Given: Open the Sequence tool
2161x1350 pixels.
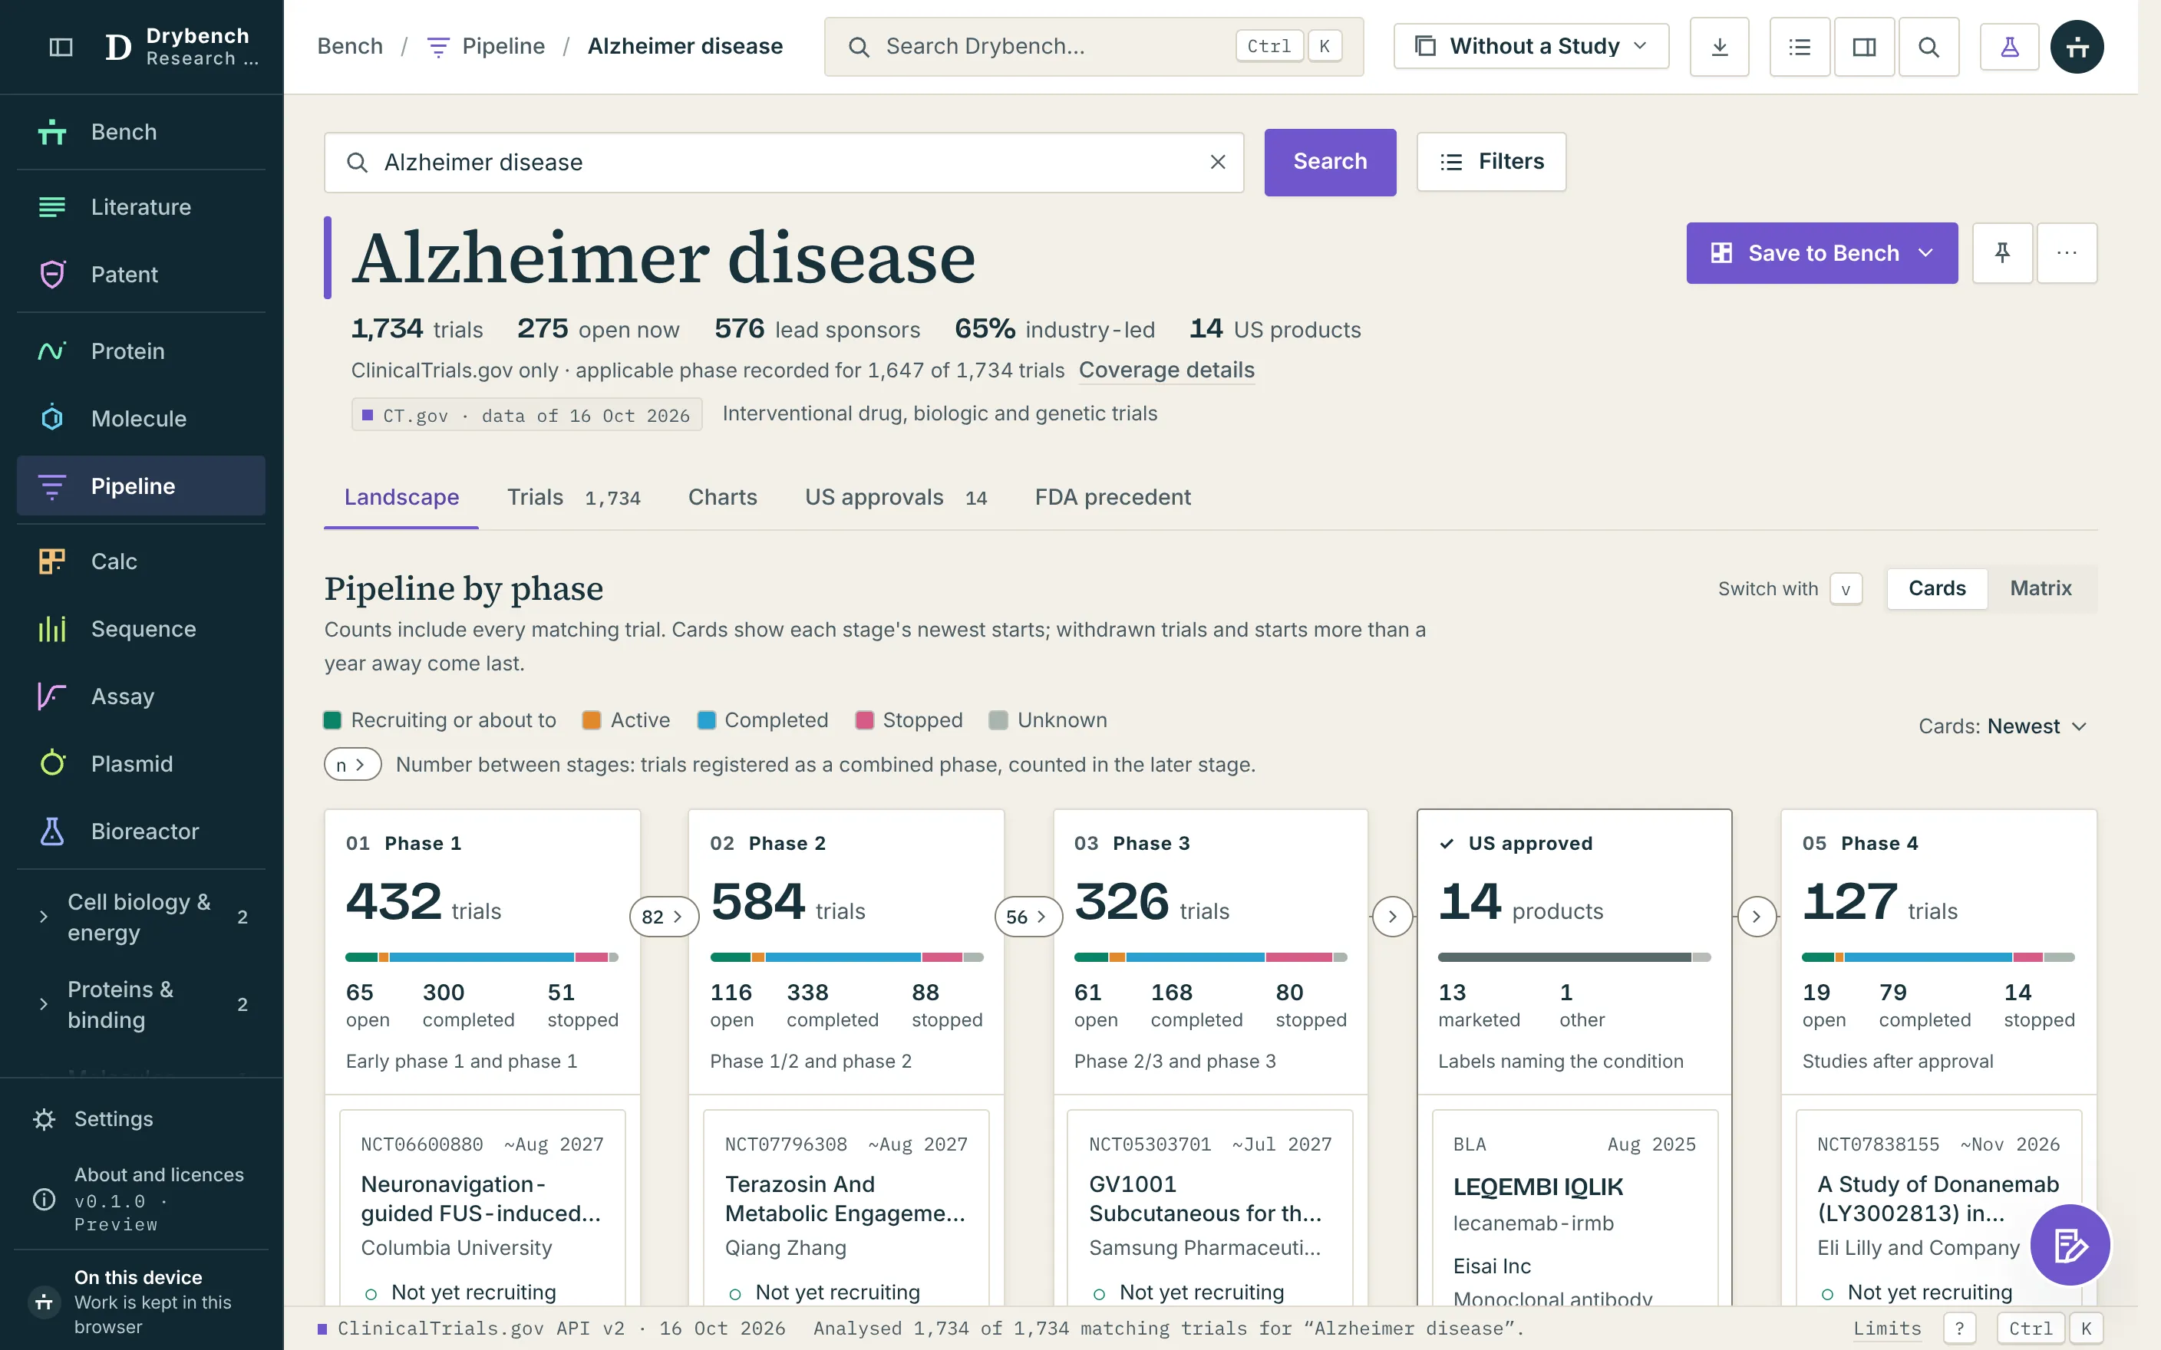Looking at the screenshot, I should (141, 630).
